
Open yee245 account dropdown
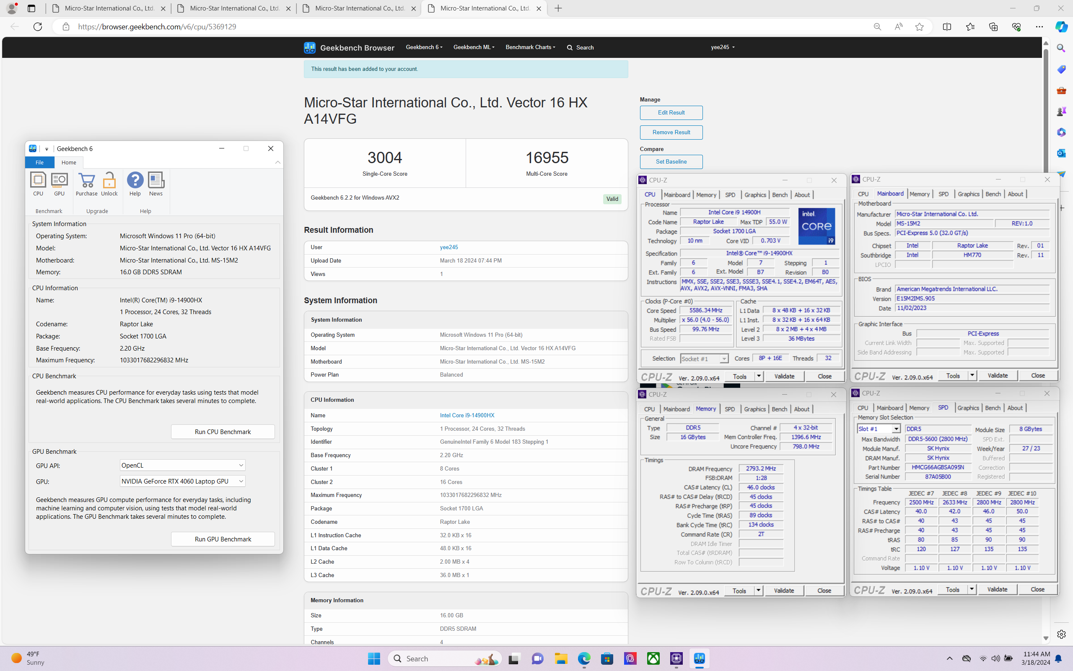(x=722, y=47)
